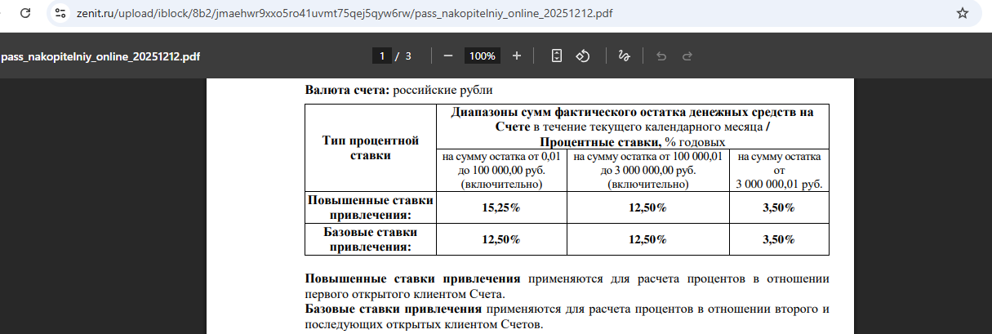Click the 'Базовые ставки привлечения:' row label
Viewport: 992px width, 334px height.
pyautogui.click(x=371, y=239)
